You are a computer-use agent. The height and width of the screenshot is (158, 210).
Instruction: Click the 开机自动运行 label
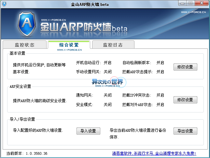[x=88, y=63]
